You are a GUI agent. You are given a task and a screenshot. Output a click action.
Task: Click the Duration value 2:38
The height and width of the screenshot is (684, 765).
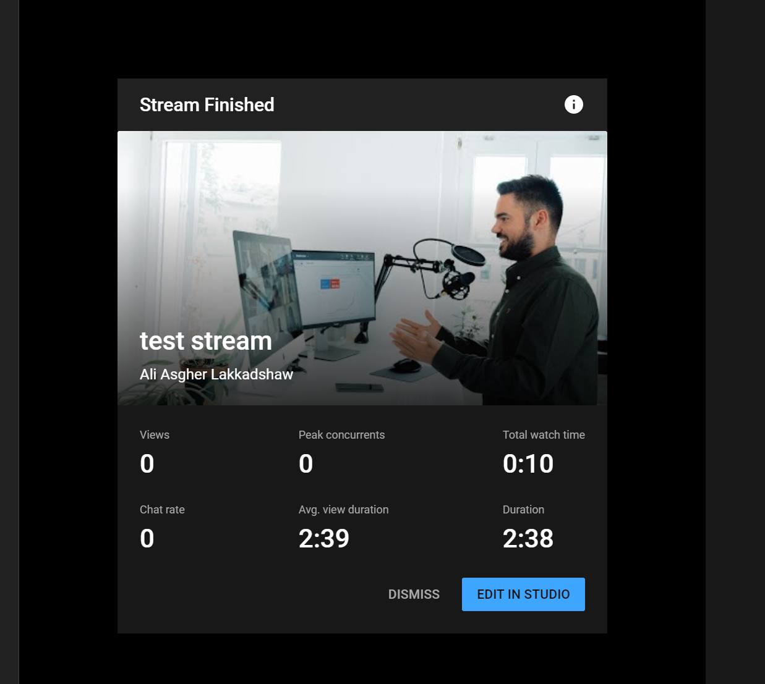[528, 538]
